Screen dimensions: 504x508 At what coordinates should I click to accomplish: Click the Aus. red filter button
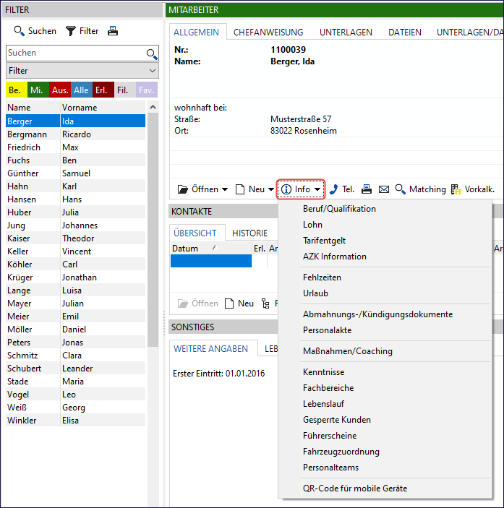pos(60,90)
